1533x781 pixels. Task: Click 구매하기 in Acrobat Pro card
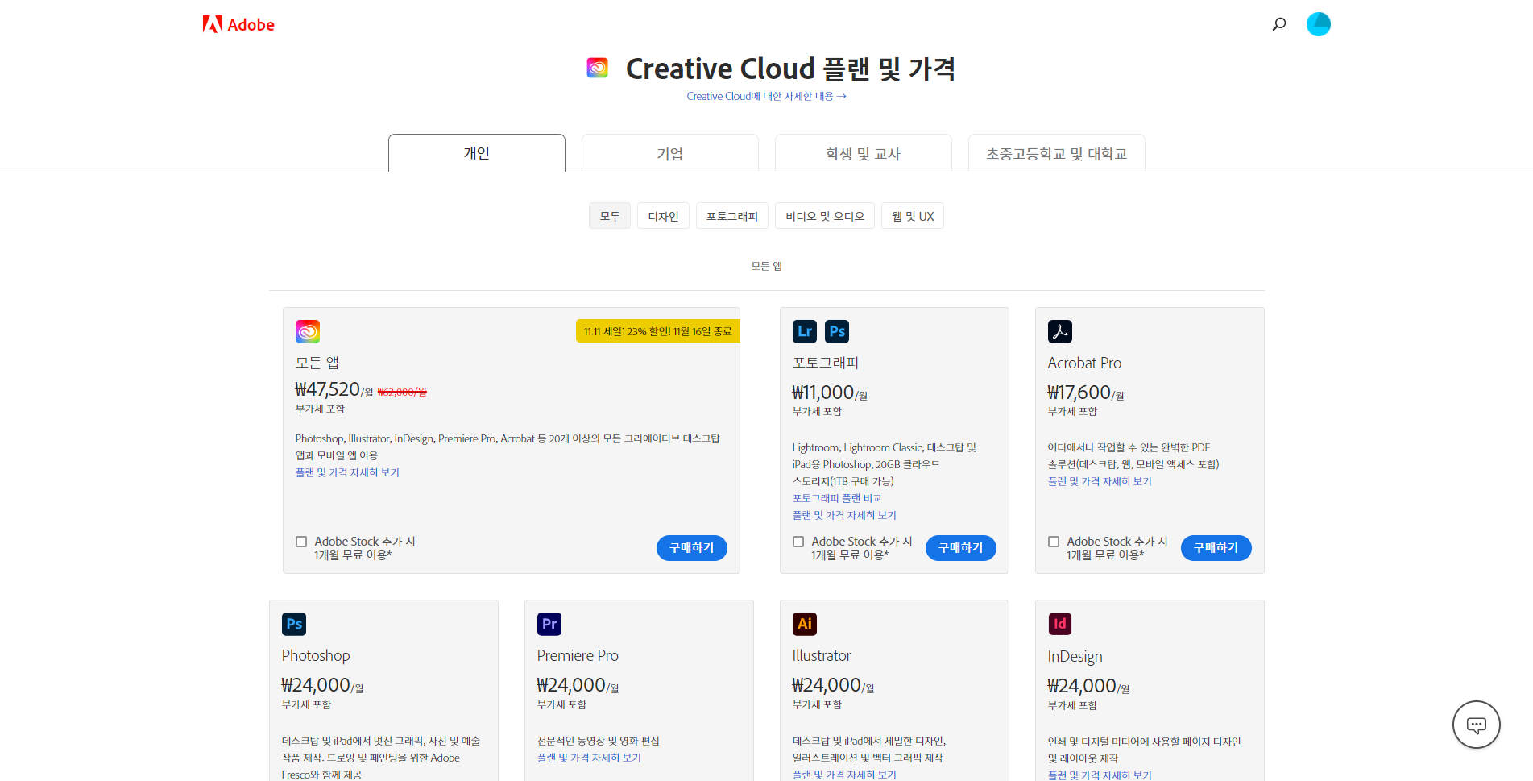point(1216,548)
